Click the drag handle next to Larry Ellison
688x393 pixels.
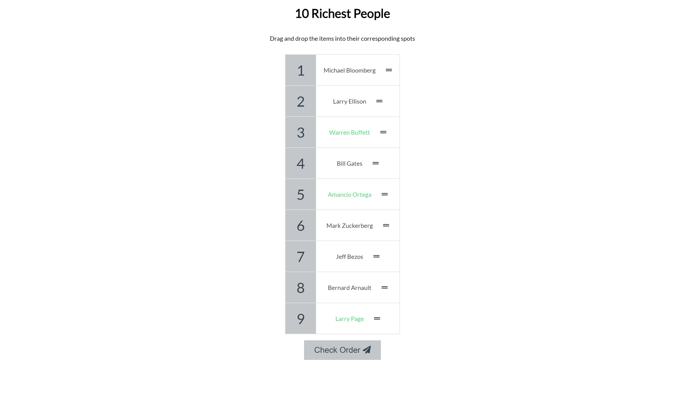pyautogui.click(x=379, y=101)
